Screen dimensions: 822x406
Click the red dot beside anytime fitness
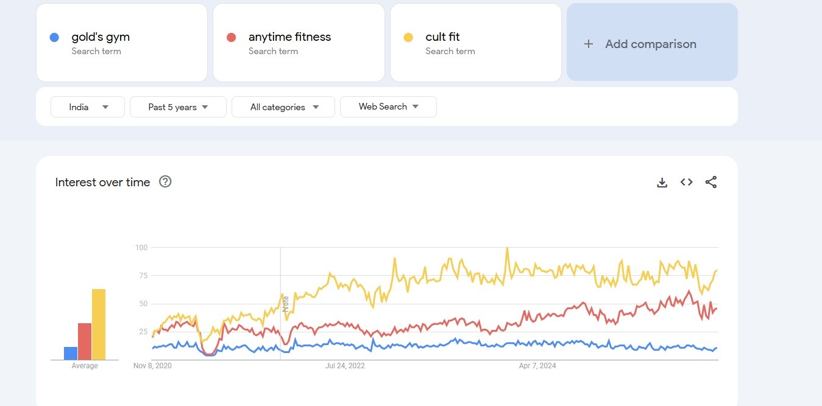pos(231,37)
